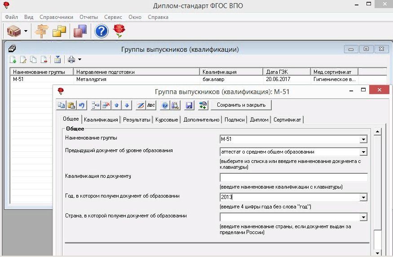Expand the year of document dropdown
Screen dimensions: 393x257
click(x=363, y=198)
